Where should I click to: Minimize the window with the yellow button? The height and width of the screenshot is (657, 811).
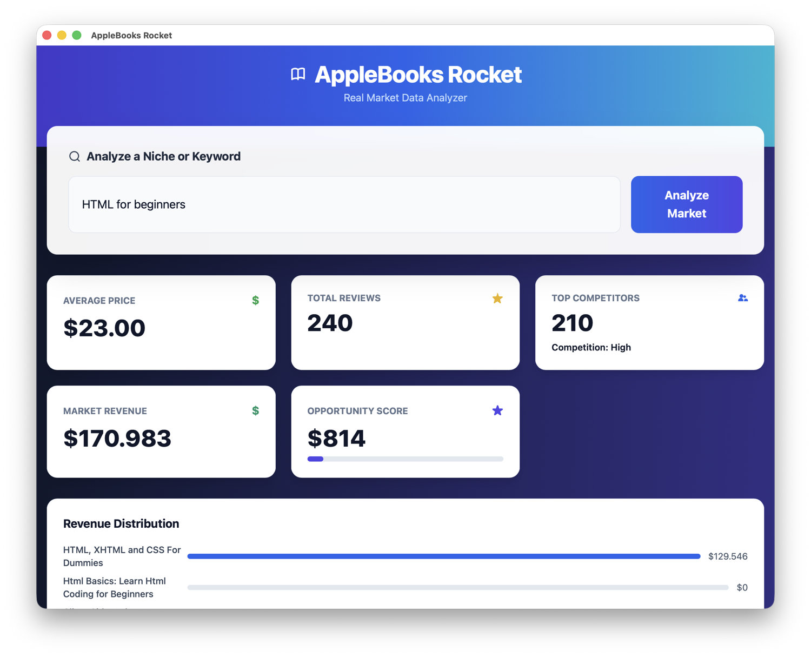pos(62,35)
